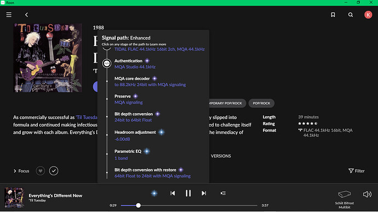
Task: Toggle the checkmark library button
Action: [x=54, y=171]
